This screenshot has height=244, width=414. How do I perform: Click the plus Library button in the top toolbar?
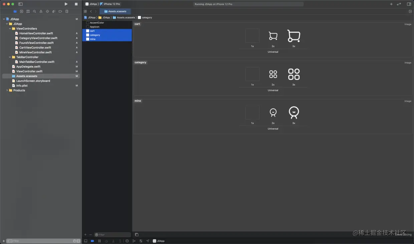[x=391, y=4]
